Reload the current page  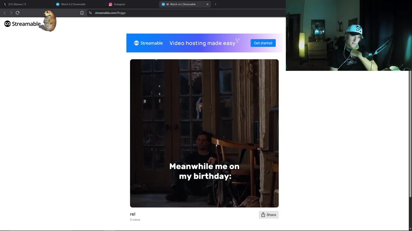17,13
